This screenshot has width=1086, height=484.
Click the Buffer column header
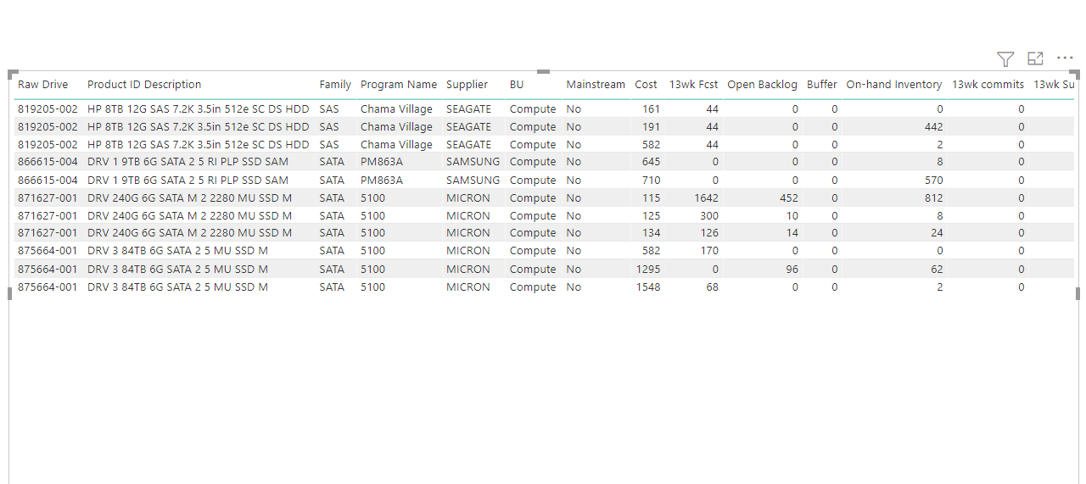822,85
